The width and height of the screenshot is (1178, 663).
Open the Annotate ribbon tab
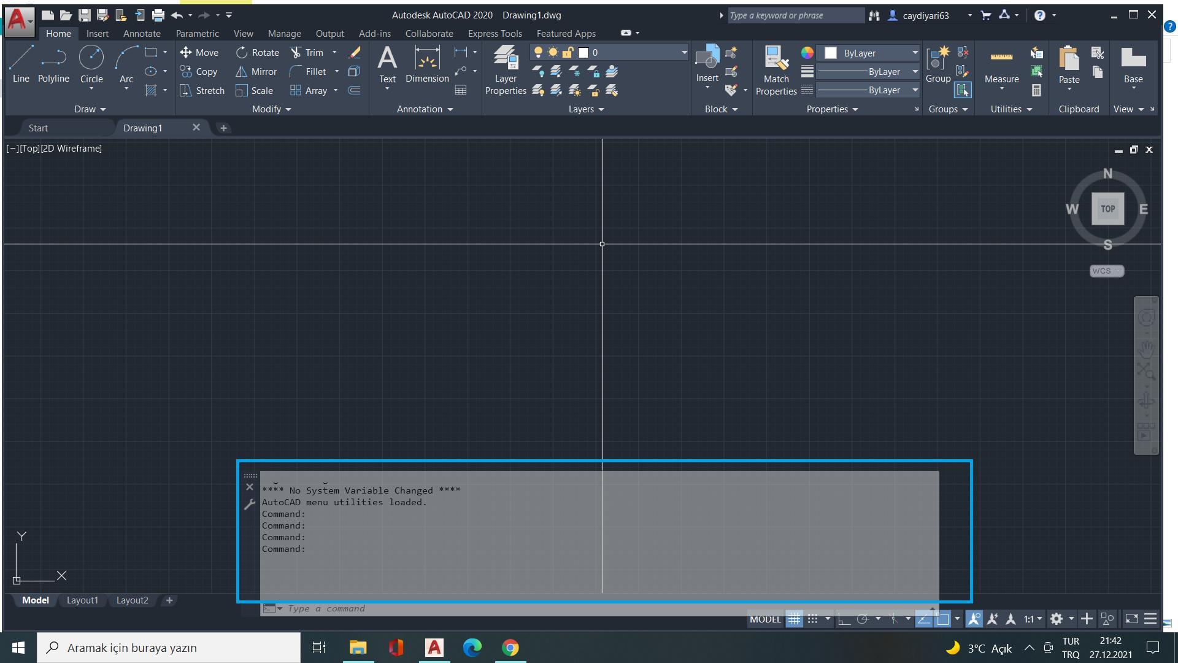[x=142, y=34]
